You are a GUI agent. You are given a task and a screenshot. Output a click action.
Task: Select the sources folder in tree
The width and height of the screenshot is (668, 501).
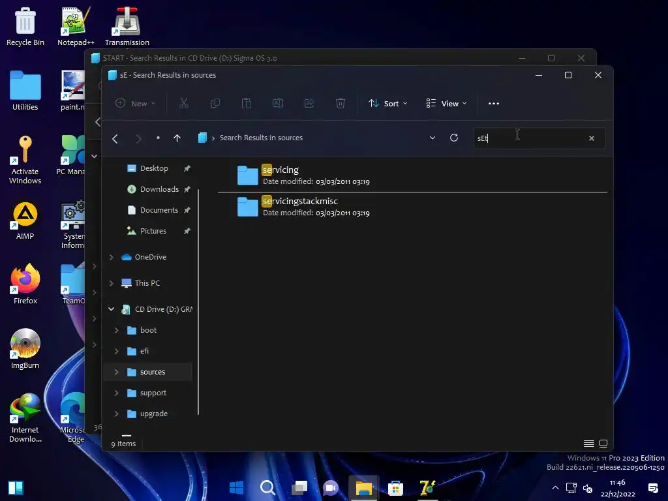(147, 372)
